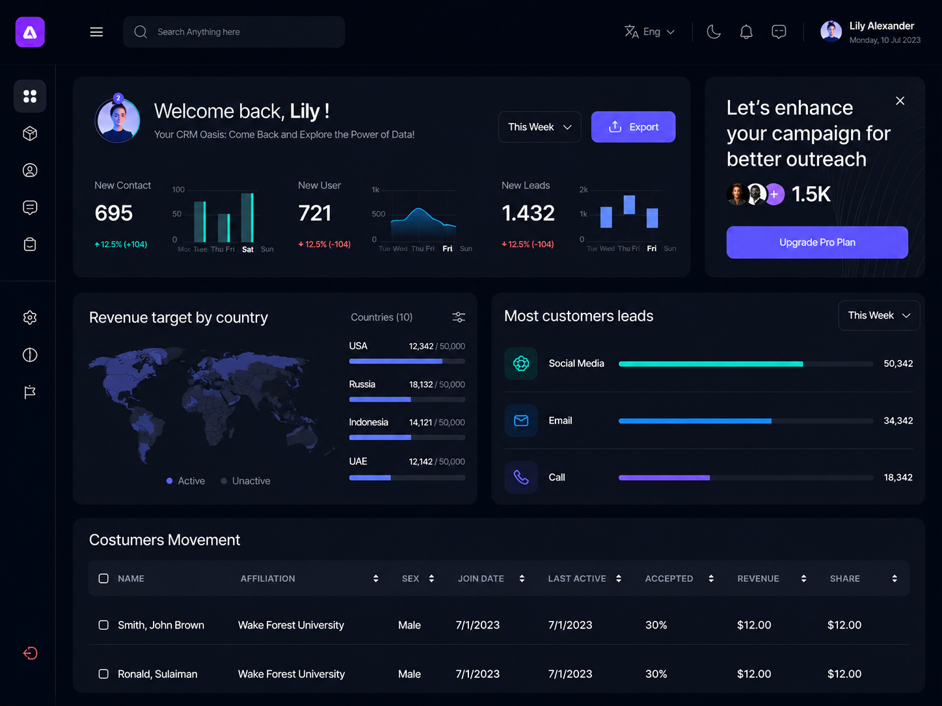Open the chat bubble icon in sidebar

point(30,207)
